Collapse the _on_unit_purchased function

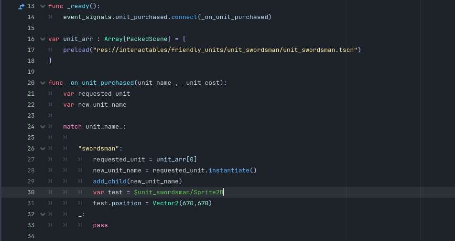43,83
